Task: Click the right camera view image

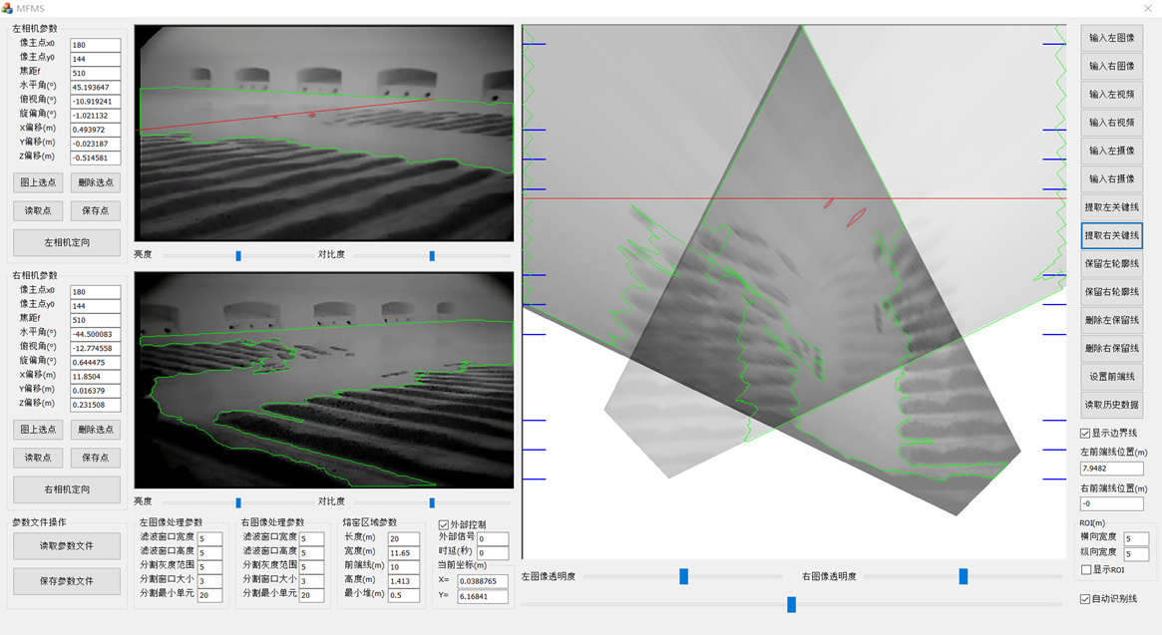Action: (x=324, y=380)
